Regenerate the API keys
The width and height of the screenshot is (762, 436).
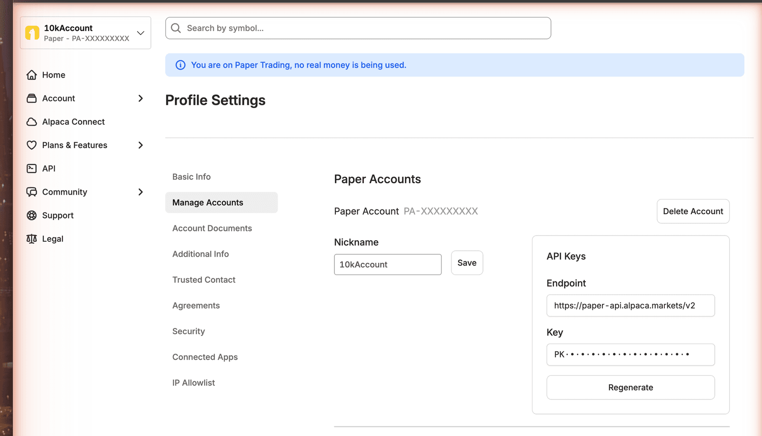[x=631, y=387]
